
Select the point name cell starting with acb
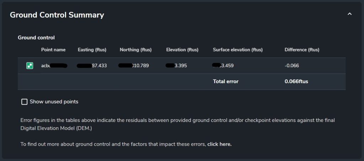[54, 66]
